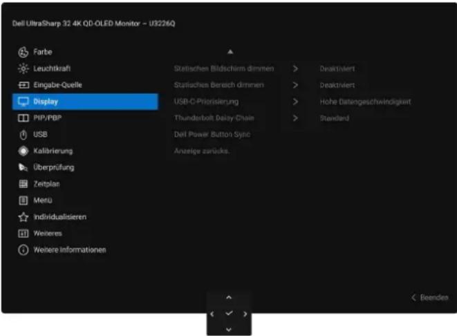457x336 pixels.
Task: Click the Beenden exit button
Action: click(430, 297)
